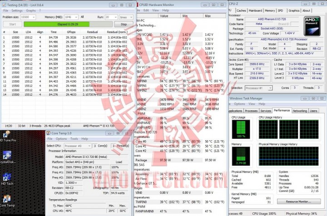
Task: Click GFlops column header in LinX
Action: (x=71, y=32)
